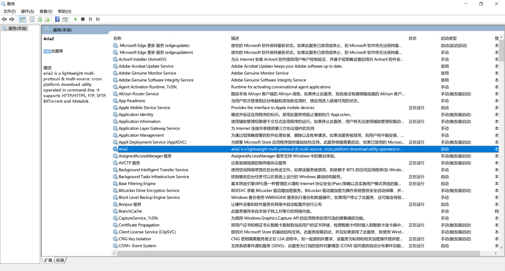This screenshot has height=271, width=505.
Task: Click the gear icon beside App Readiness
Action: [x=115, y=101]
